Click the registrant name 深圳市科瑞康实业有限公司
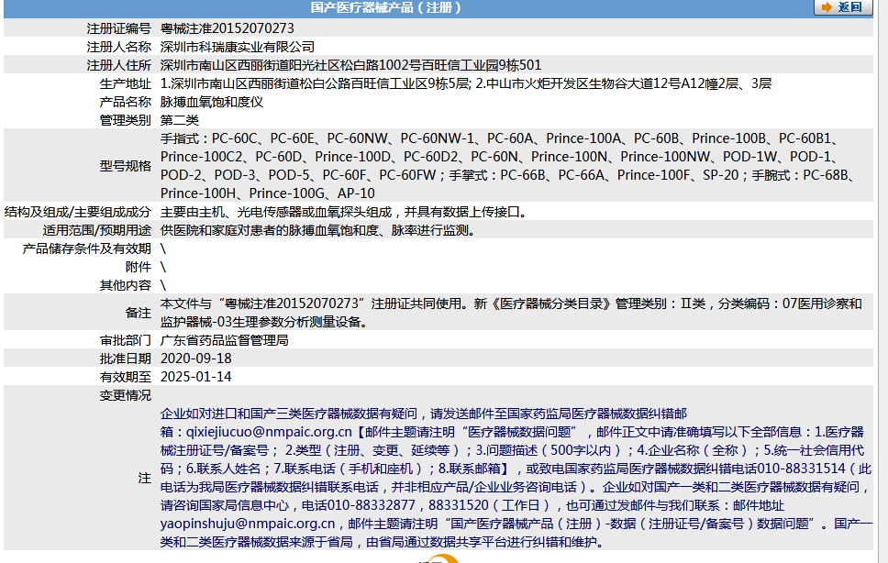The height and width of the screenshot is (563, 888). pos(237,45)
